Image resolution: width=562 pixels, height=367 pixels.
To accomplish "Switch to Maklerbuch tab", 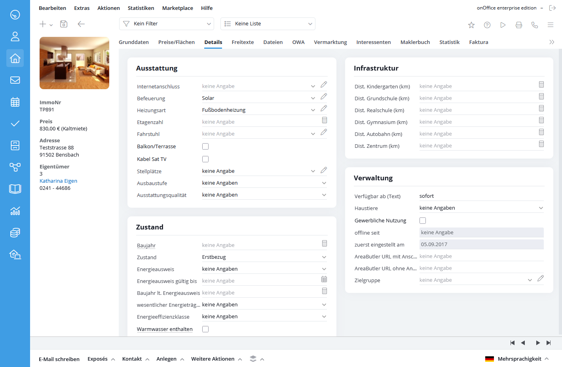I will pyautogui.click(x=415, y=42).
